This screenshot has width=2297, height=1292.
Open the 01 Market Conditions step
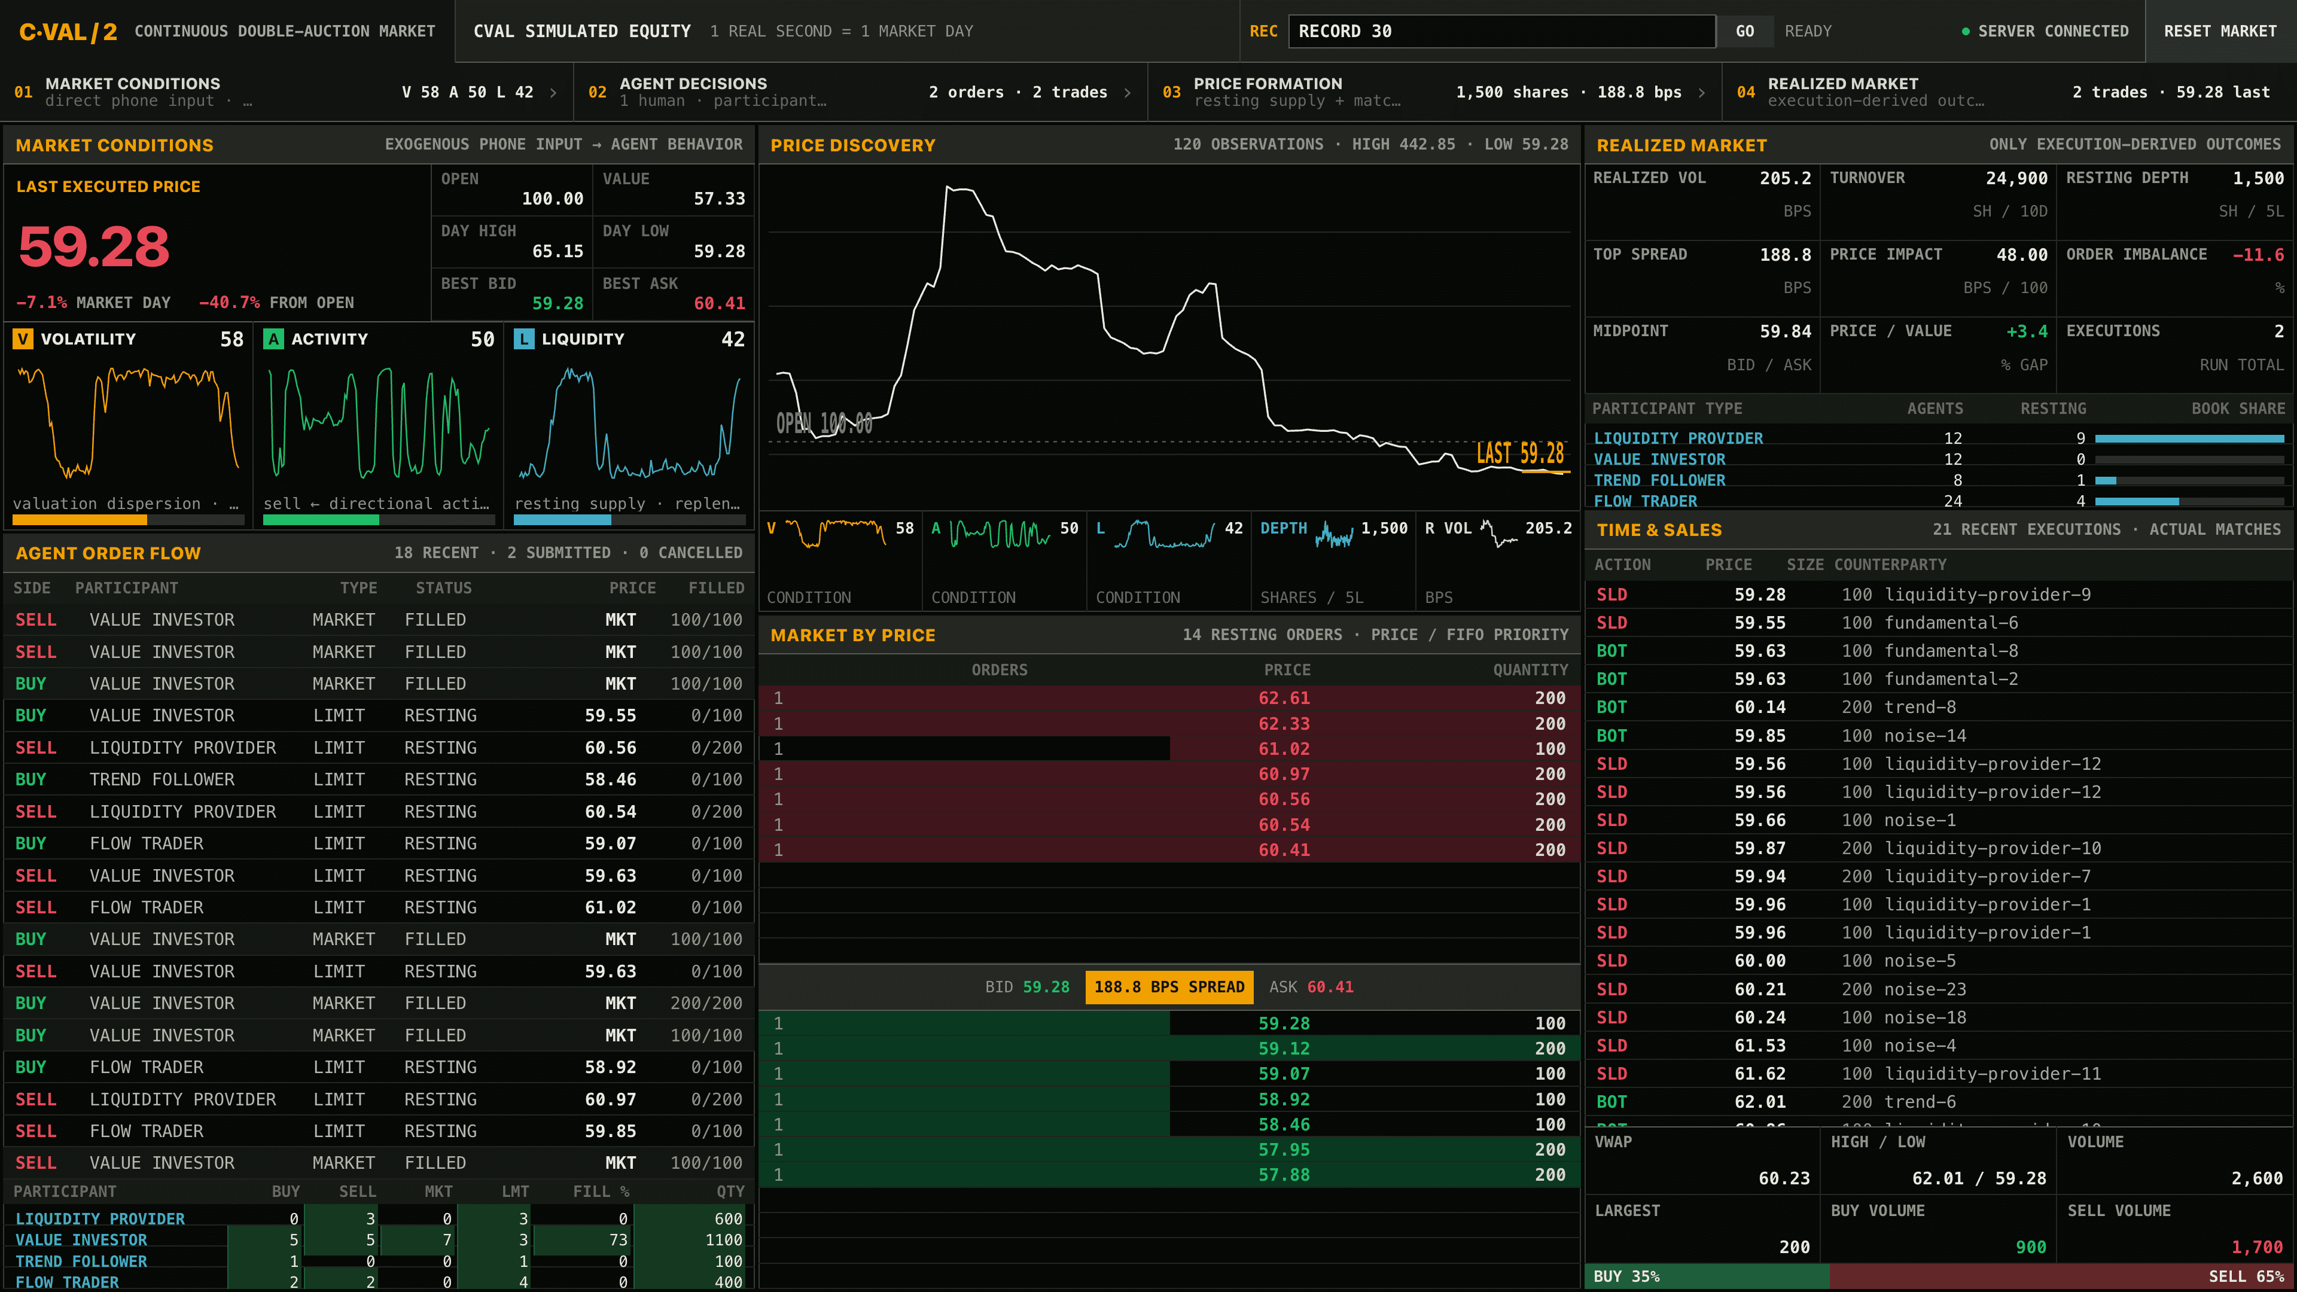point(287,92)
